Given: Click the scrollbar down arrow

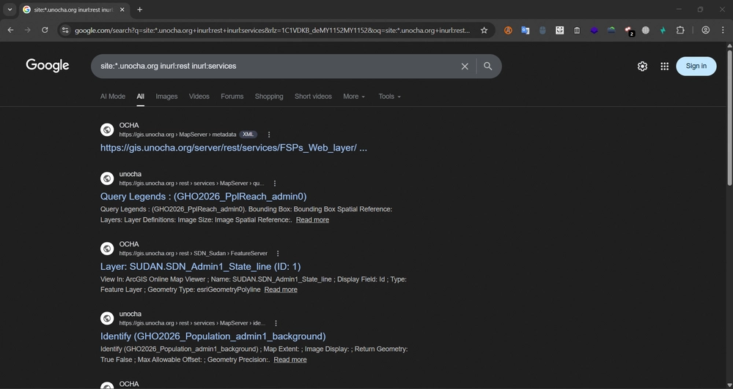Looking at the screenshot, I should [x=729, y=385].
